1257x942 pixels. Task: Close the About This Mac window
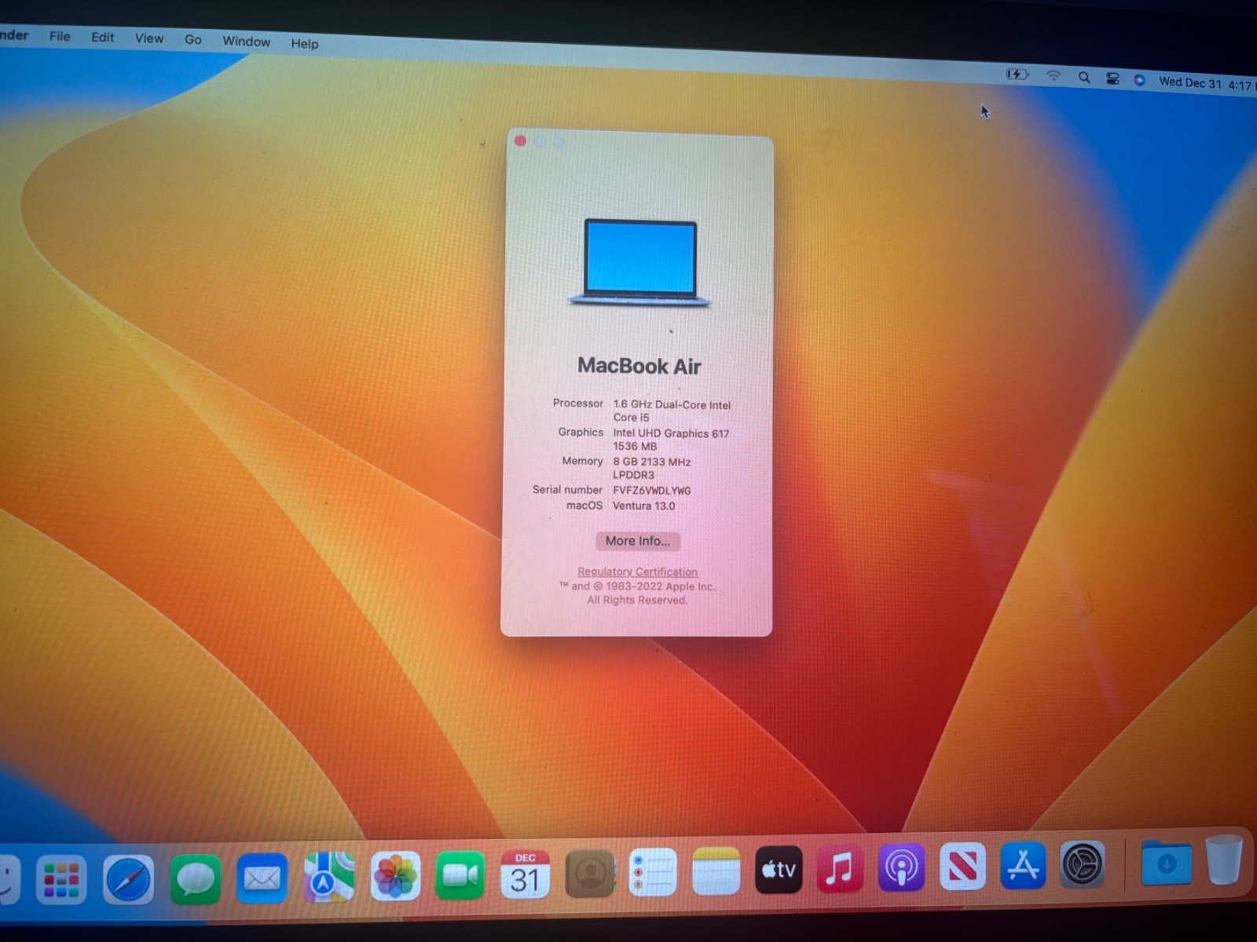pos(520,141)
